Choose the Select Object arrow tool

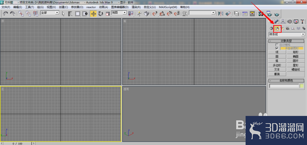pyautogui.click(x=64, y=14)
